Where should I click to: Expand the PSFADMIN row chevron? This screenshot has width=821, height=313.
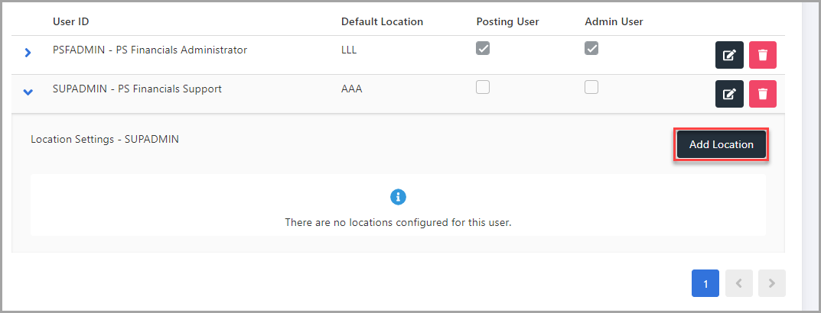[28, 52]
